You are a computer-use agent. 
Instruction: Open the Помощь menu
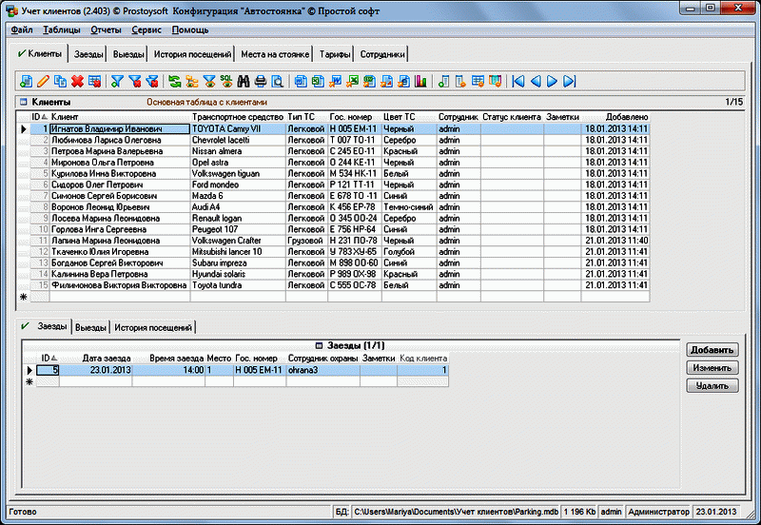tap(190, 29)
